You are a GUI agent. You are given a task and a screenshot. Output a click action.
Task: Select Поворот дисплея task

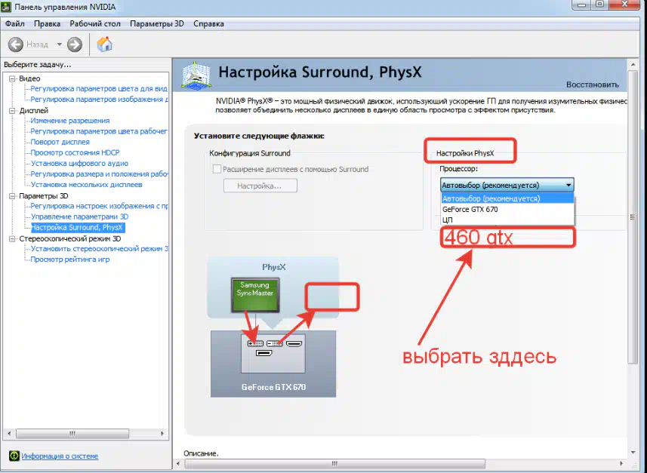pos(60,142)
